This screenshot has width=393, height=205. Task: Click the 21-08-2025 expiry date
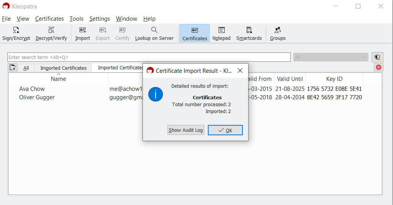(x=290, y=89)
